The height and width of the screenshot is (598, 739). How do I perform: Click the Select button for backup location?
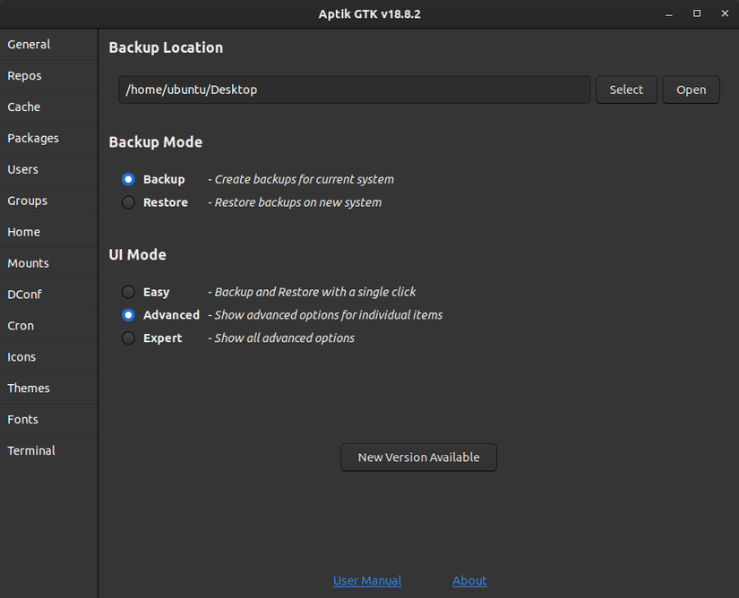(626, 90)
